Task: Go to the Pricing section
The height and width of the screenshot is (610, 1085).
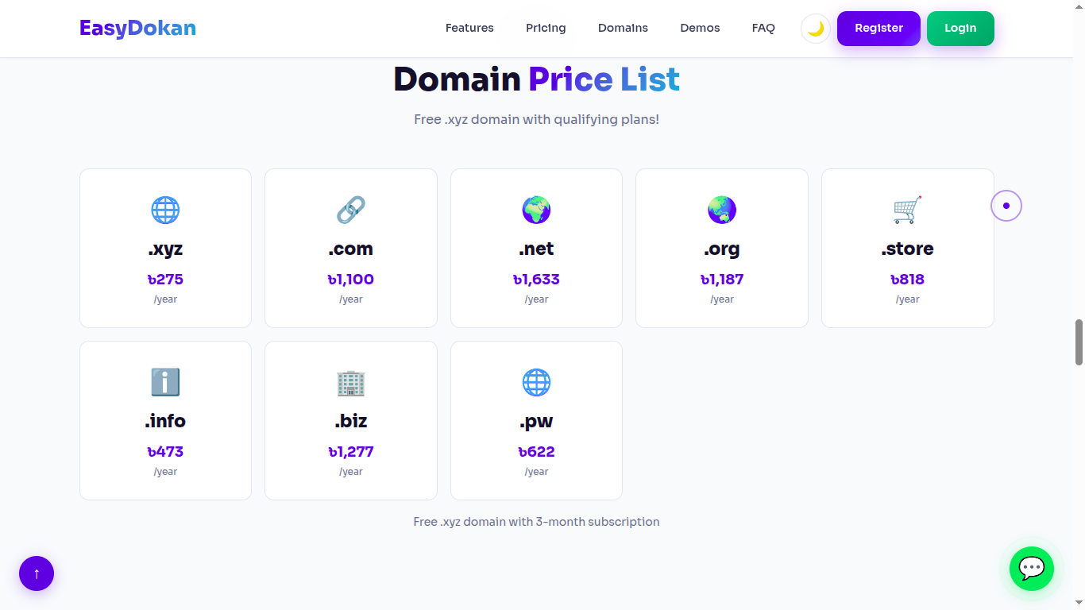Action: point(546,28)
